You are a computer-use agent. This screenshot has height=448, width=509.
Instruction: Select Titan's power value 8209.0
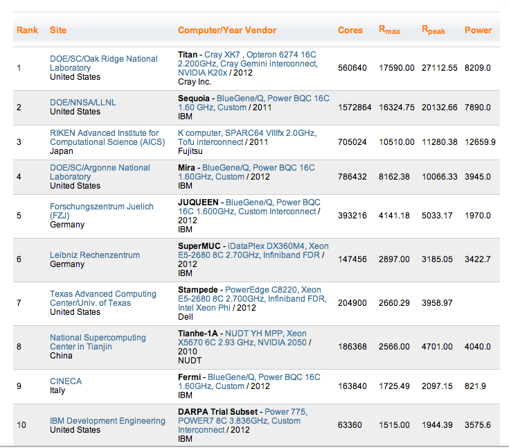[478, 68]
